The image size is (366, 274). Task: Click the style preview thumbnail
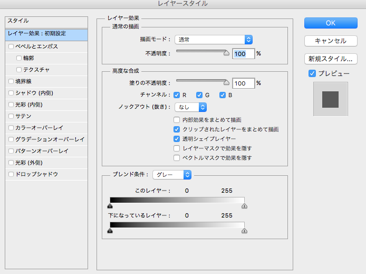(330, 99)
